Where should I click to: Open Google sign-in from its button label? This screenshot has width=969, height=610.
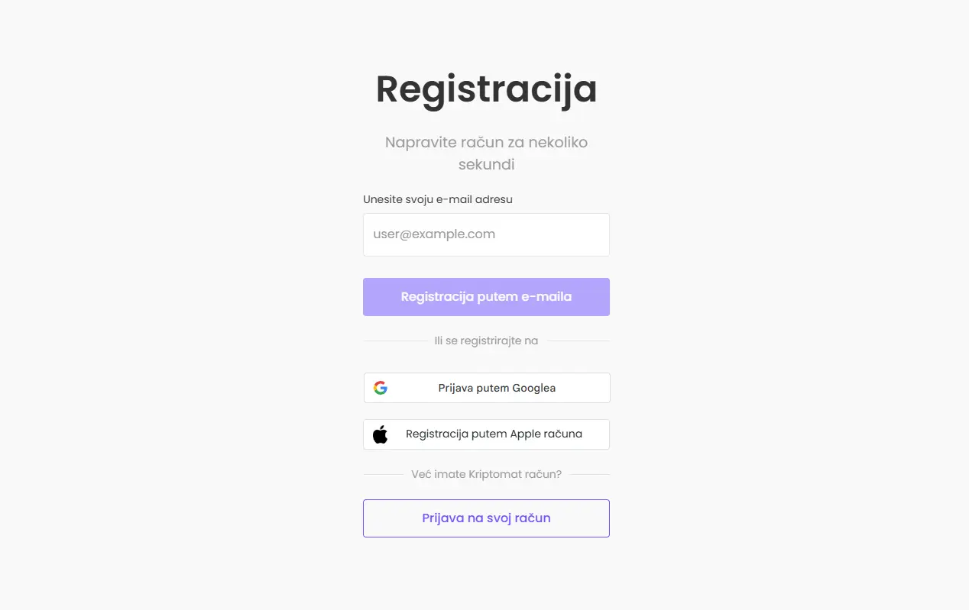(x=497, y=387)
